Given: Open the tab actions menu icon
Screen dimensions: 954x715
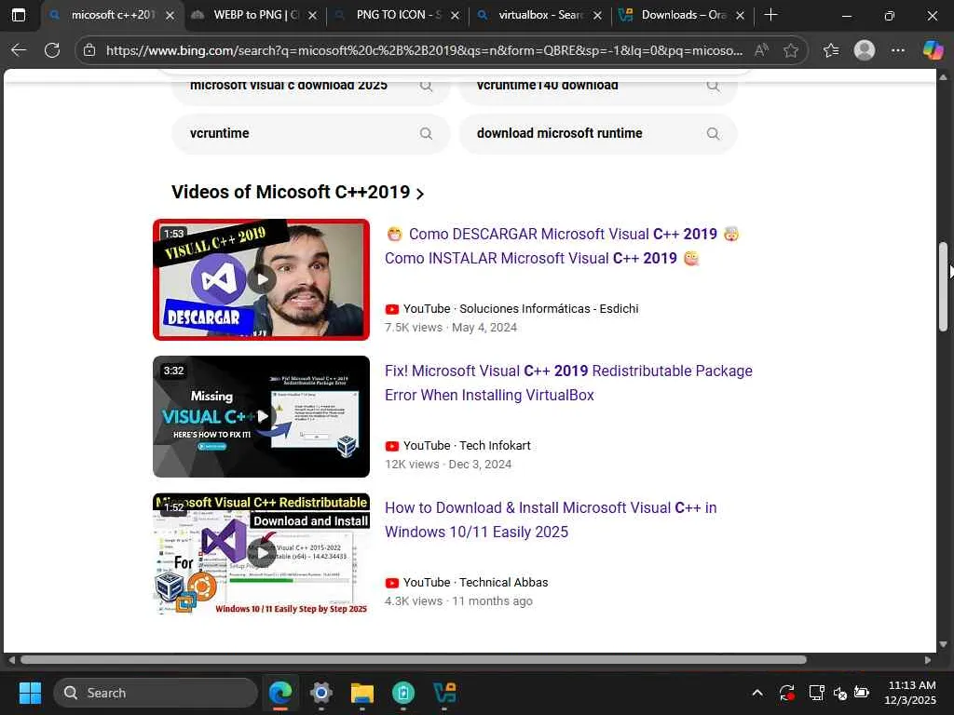Looking at the screenshot, I should (19, 15).
